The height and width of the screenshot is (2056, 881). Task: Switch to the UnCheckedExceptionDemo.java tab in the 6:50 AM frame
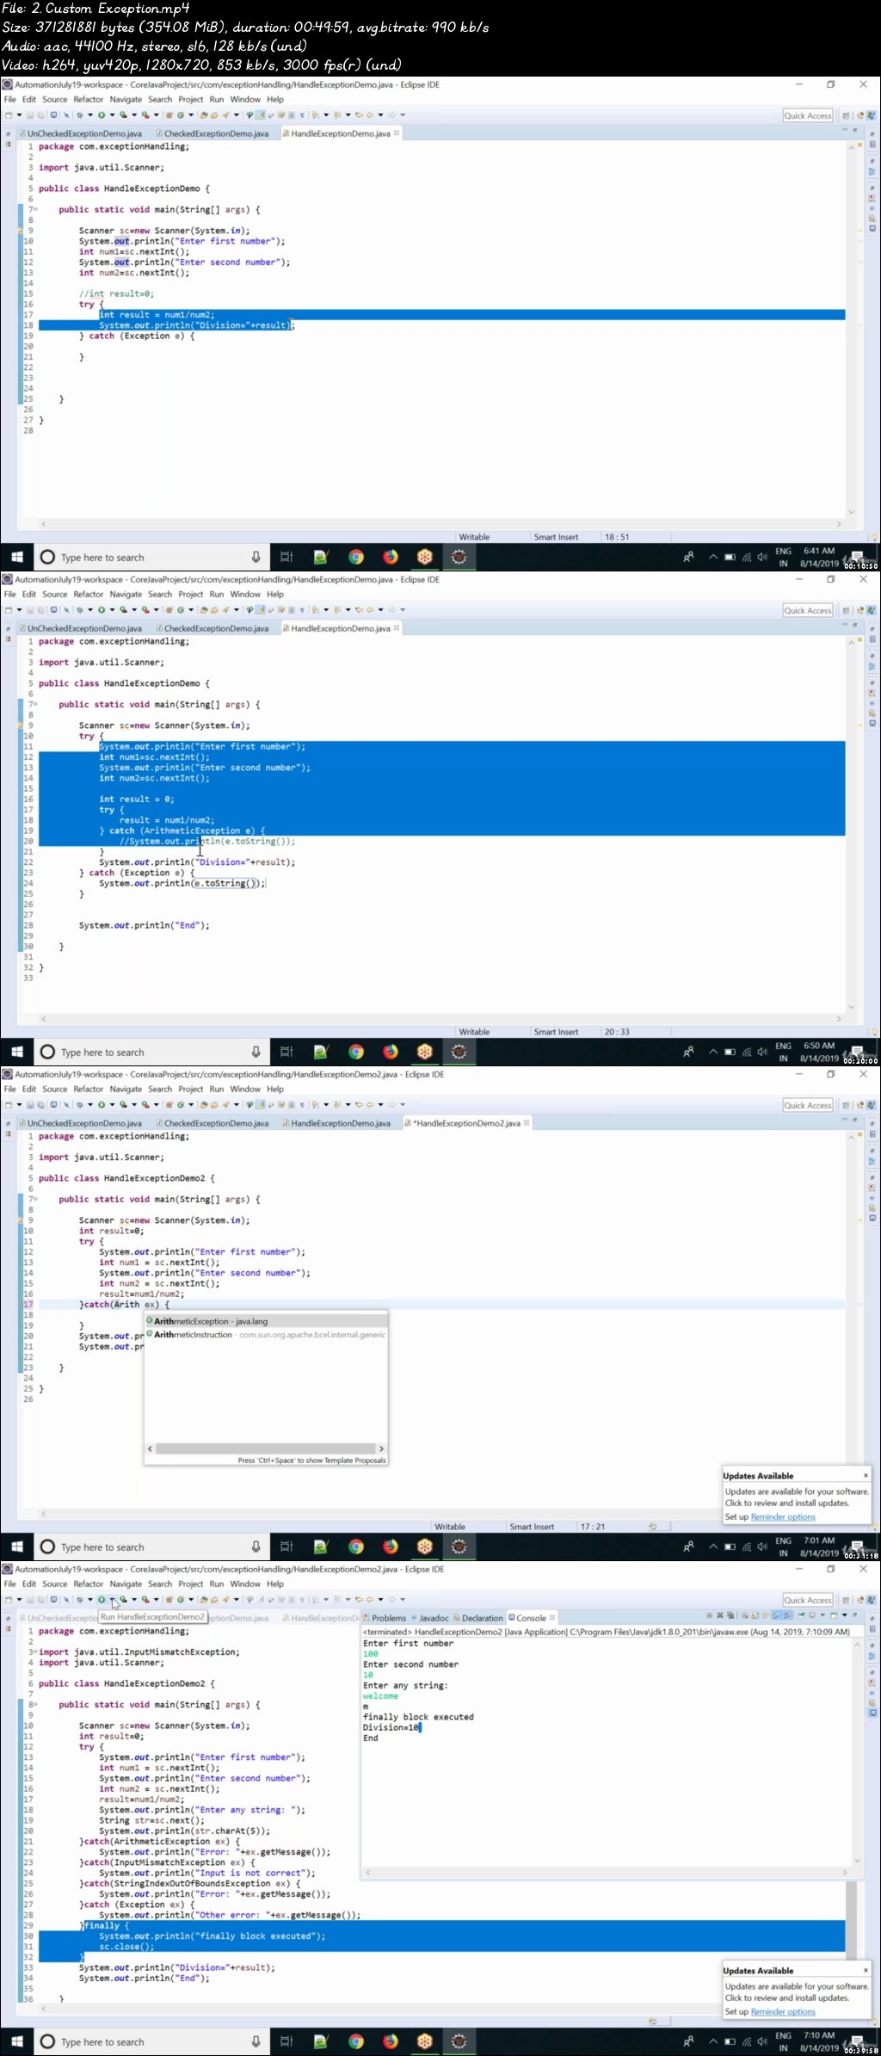click(80, 628)
